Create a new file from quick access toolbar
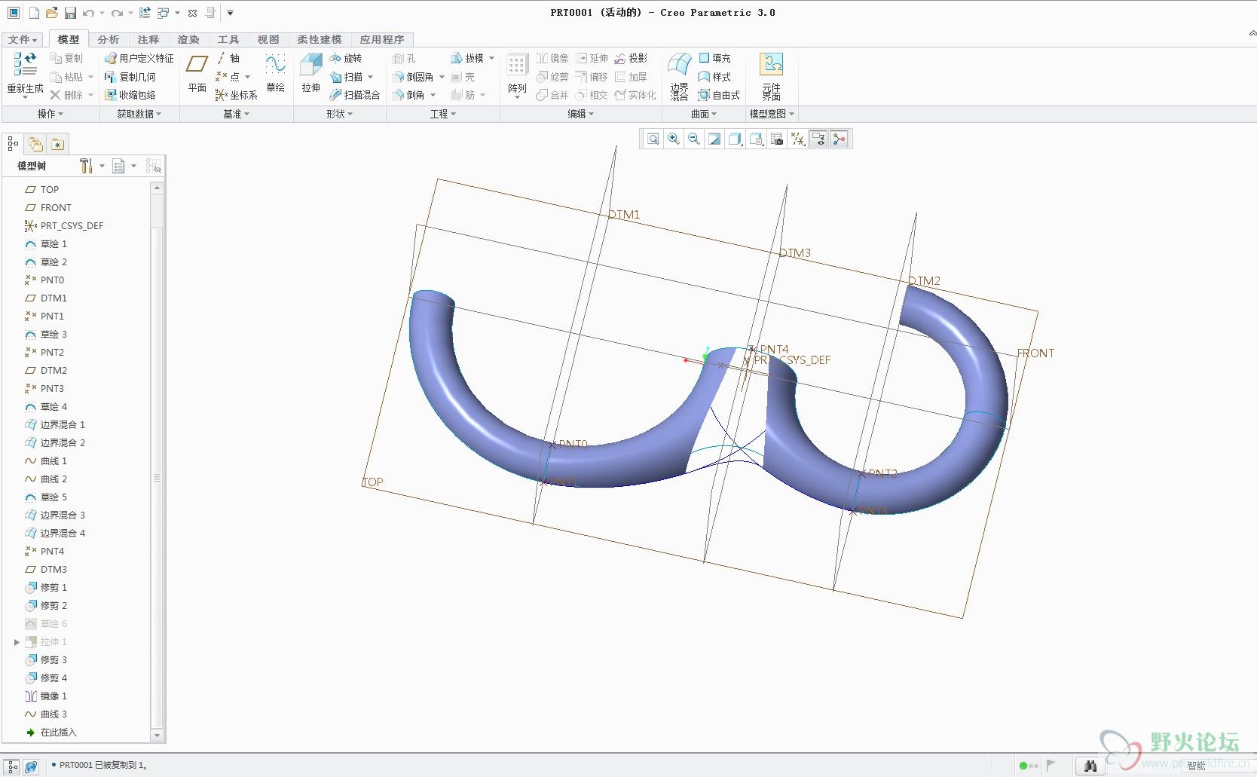Viewport: 1257px width, 777px height. tap(34, 13)
